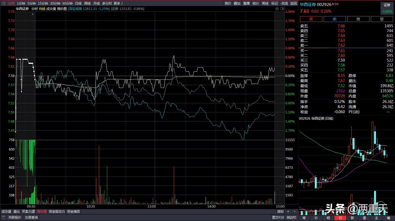The height and width of the screenshot is (221, 395).
Task: Select the 筹 chips tab
Action: (389, 218)
